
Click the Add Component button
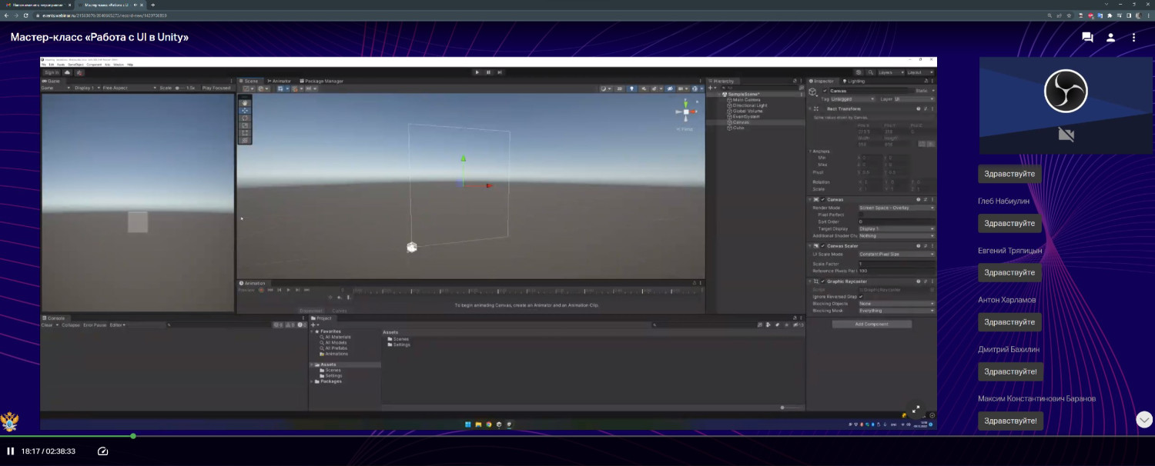point(872,325)
